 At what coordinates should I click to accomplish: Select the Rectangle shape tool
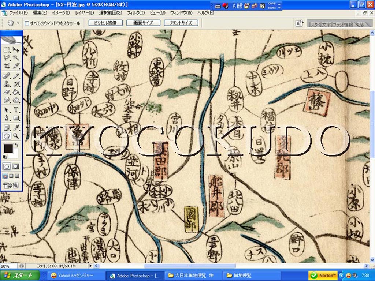(x=16, y=118)
